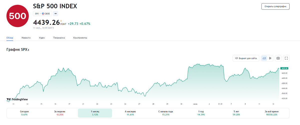The width and height of the screenshot is (300, 125).
Task: Open the 'Новости' tab
Action: click(26, 38)
